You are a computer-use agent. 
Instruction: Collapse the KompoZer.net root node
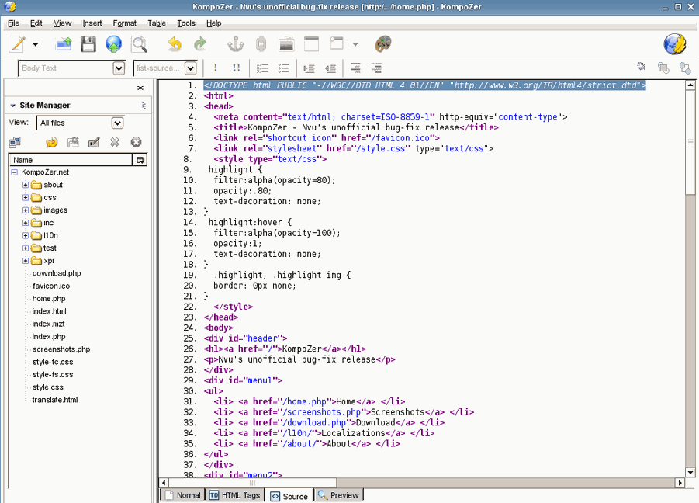coord(15,172)
